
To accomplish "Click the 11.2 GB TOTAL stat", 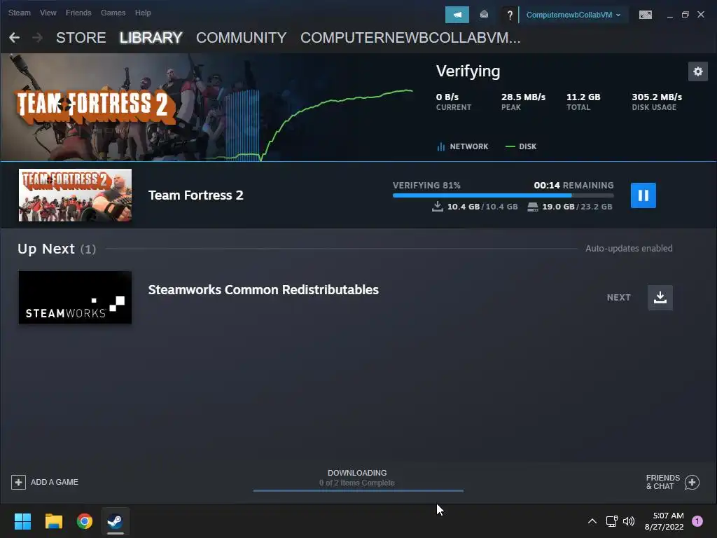I will tap(583, 102).
